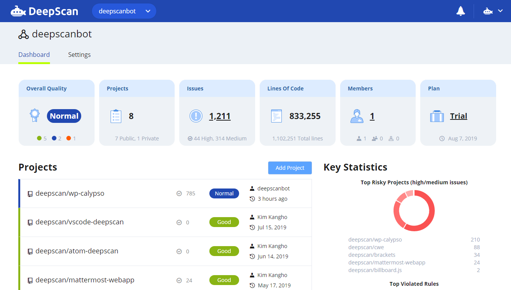This screenshot has height=290, width=511.
Task: Click deepscan/wp-calypso in the risky projects legend
Action: click(x=375, y=240)
